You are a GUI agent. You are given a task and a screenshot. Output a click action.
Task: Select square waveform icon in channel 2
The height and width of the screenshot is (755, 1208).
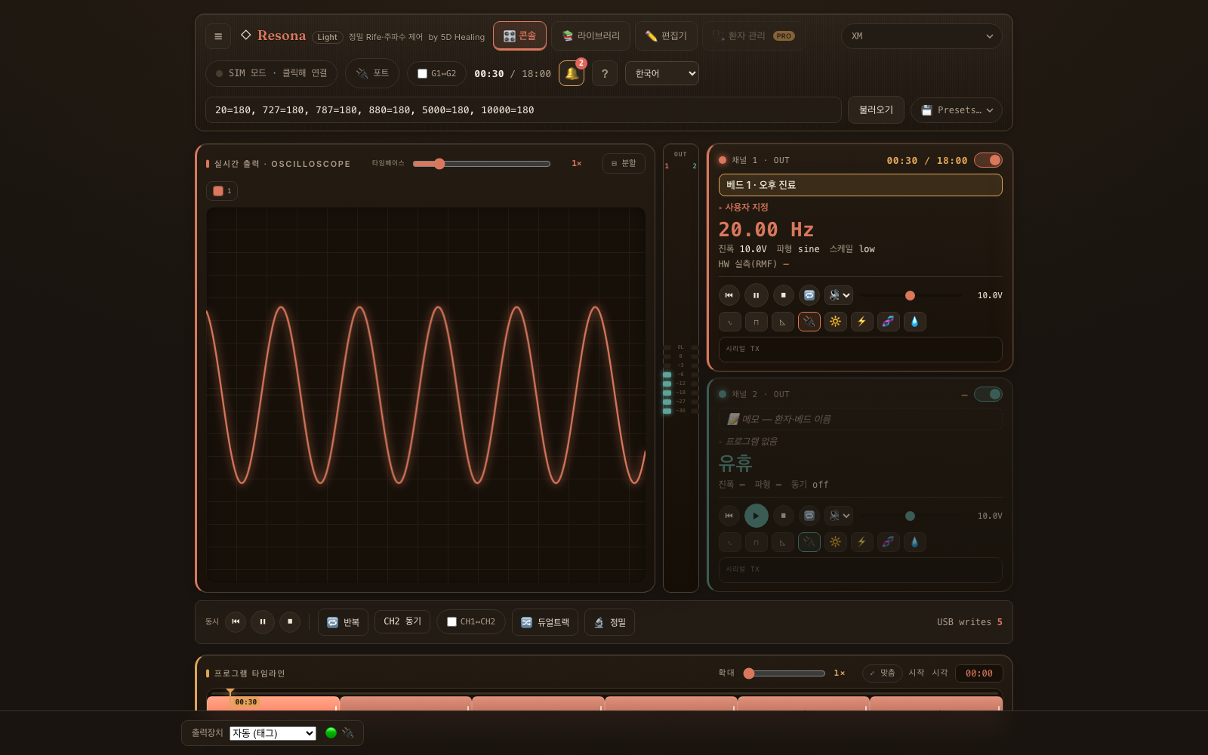[757, 542]
